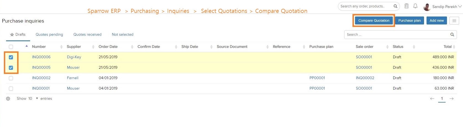Open the notifications bell
463x127 pixels.
click(415, 6)
